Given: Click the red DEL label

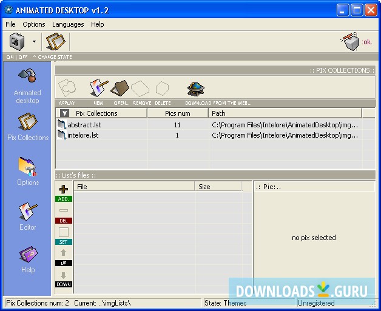Looking at the screenshot, I should (x=64, y=221).
